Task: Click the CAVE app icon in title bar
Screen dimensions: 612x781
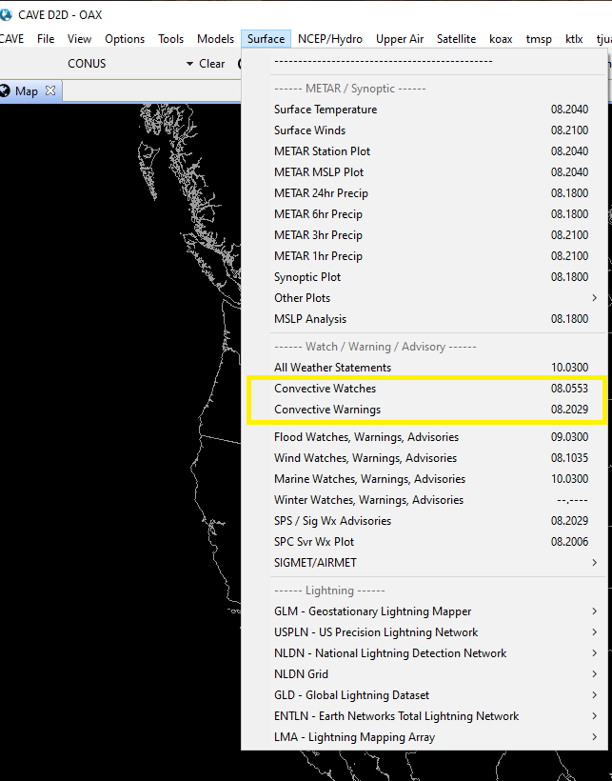Action: point(7,14)
